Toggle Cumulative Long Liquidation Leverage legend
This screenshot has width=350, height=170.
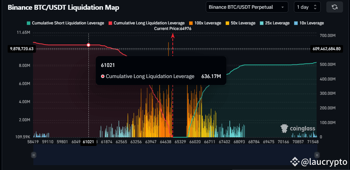pos(146,23)
